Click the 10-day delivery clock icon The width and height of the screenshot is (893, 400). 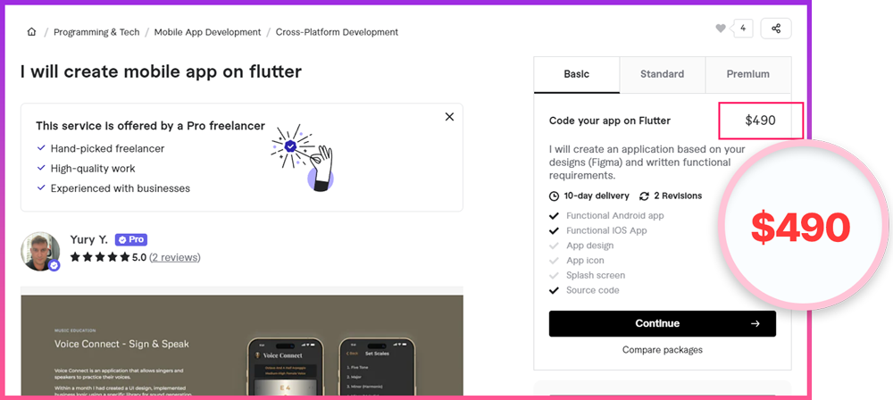point(554,196)
